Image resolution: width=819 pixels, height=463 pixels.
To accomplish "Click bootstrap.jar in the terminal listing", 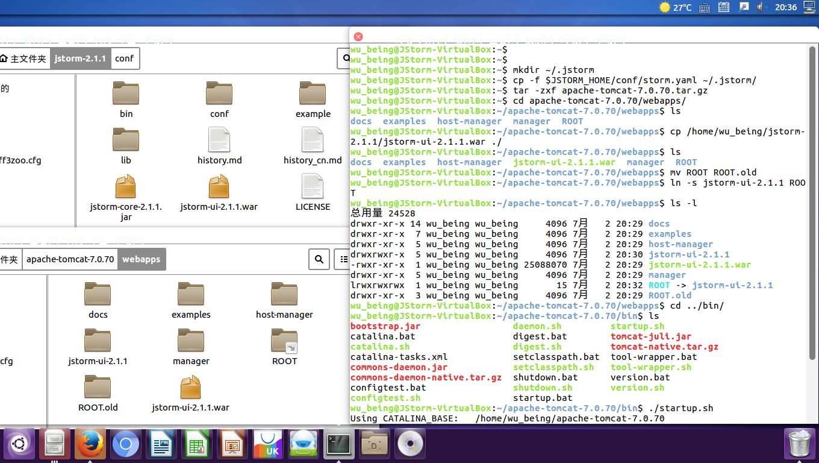I will 385,326.
